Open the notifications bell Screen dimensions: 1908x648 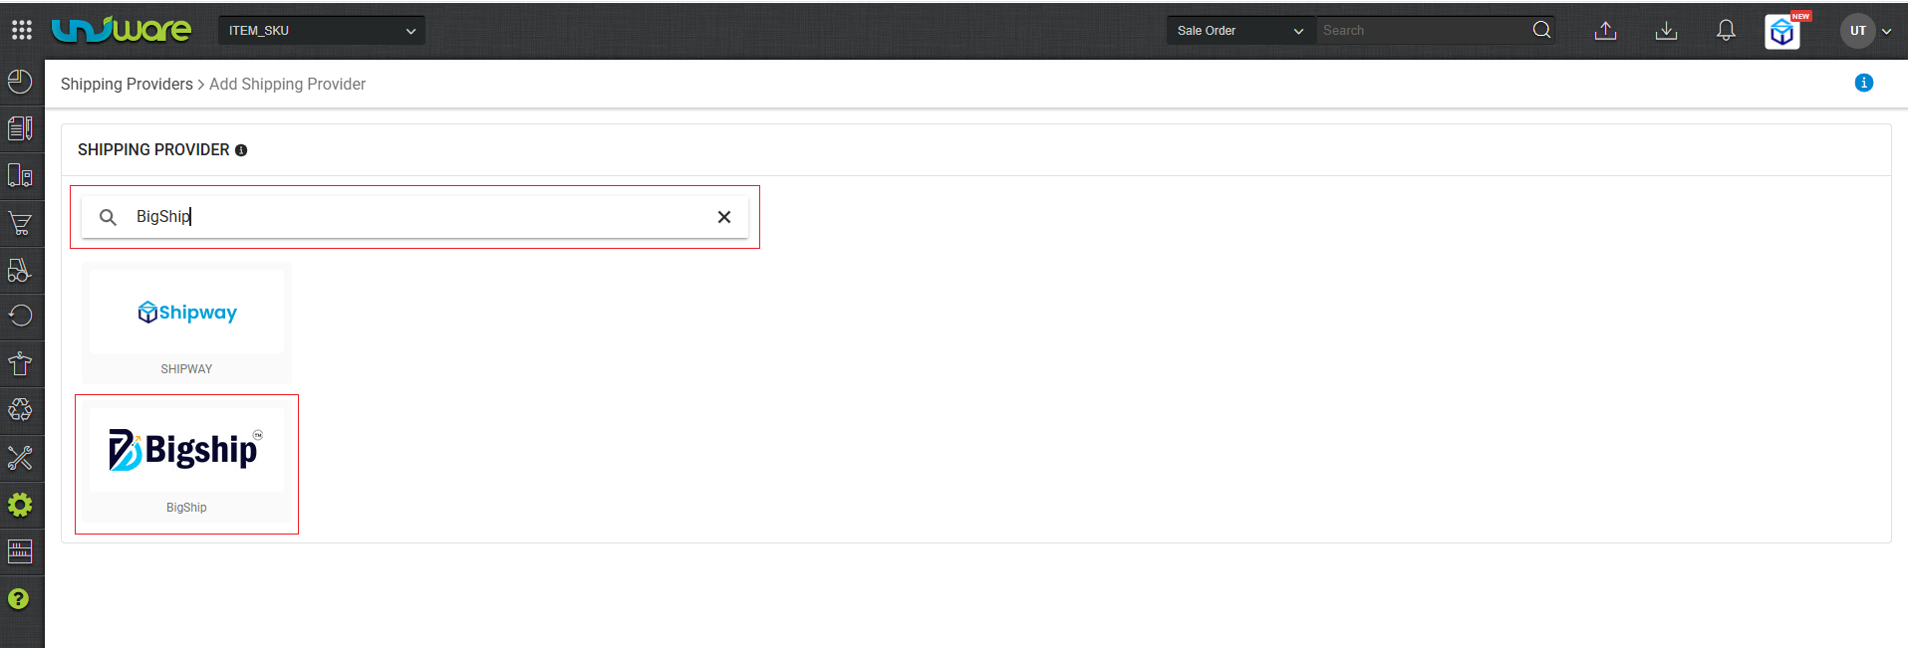pyautogui.click(x=1726, y=31)
